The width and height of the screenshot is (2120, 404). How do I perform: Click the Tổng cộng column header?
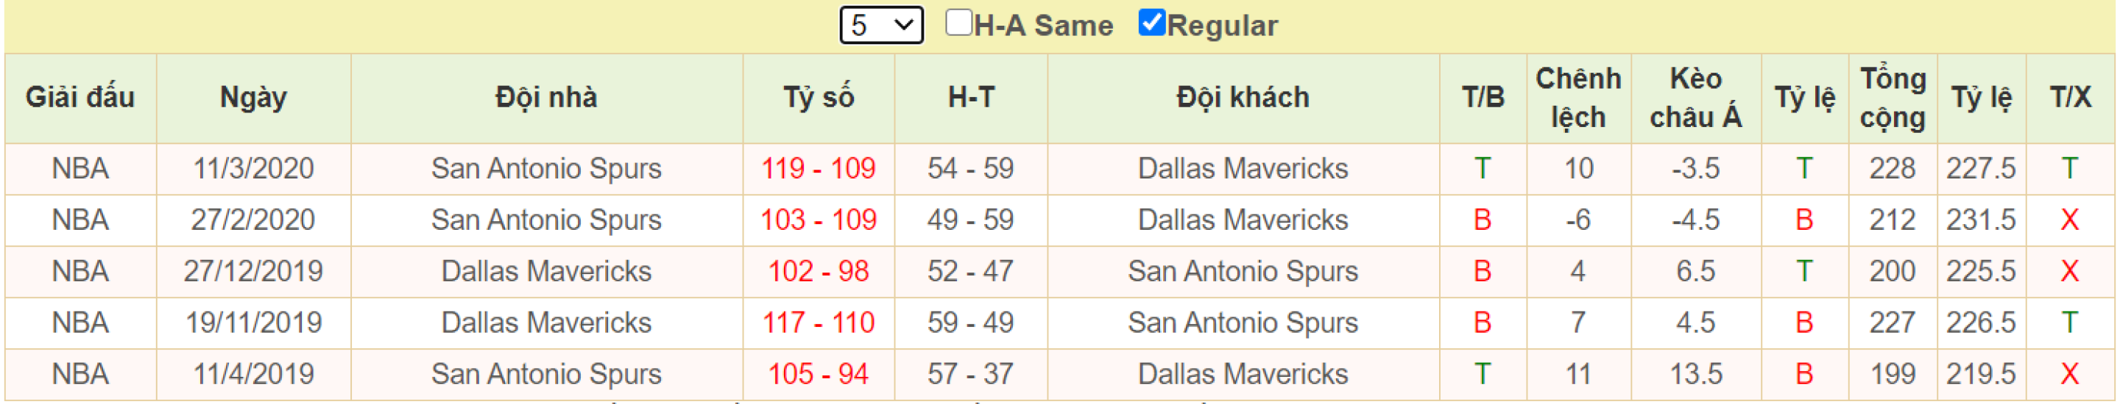pos(1893,98)
